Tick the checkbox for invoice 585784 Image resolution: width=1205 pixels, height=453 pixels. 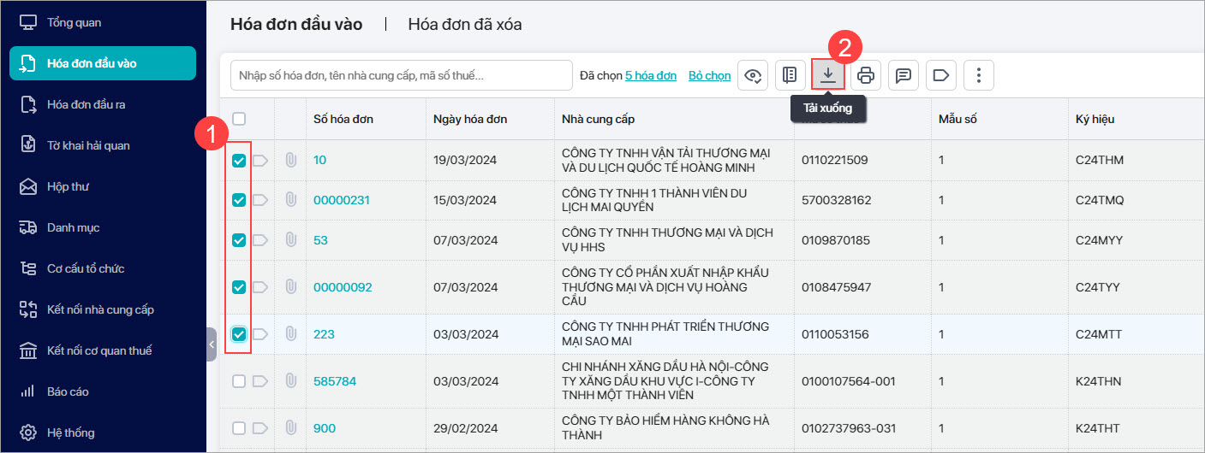tap(239, 381)
